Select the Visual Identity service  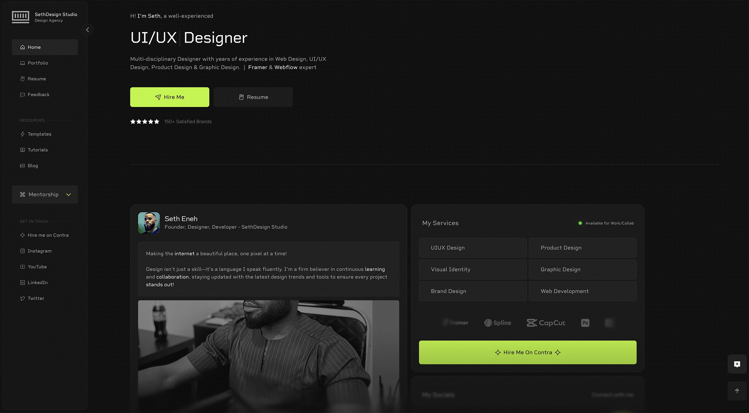(x=473, y=269)
